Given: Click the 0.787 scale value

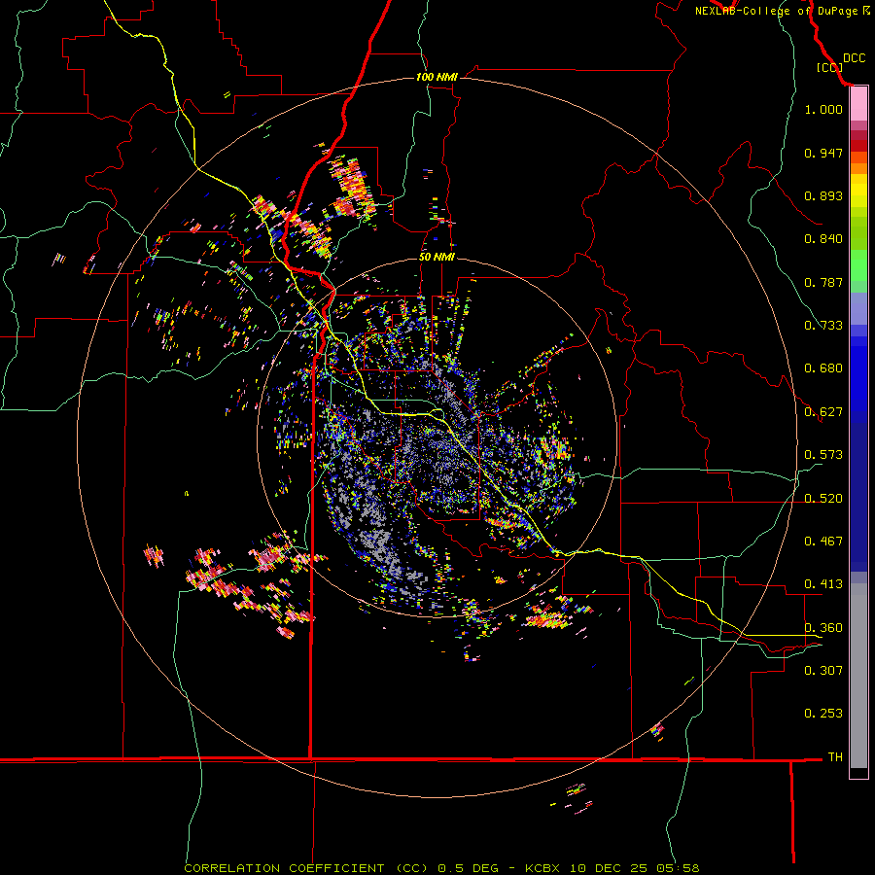Looking at the screenshot, I should [x=823, y=282].
